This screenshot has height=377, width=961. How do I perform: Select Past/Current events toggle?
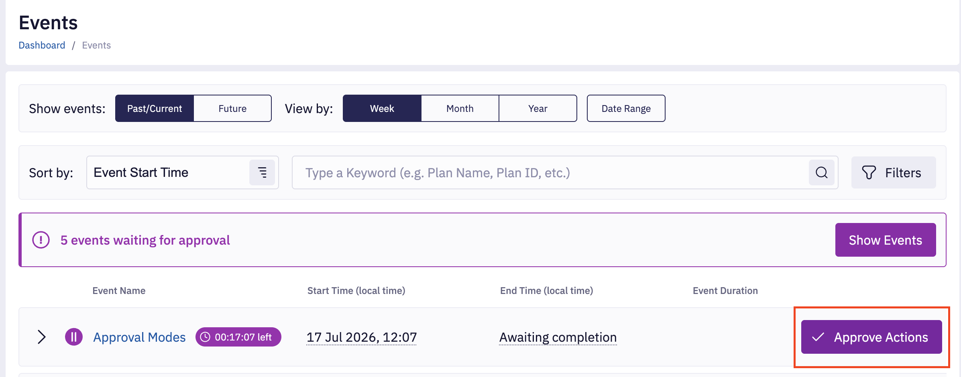[155, 108]
